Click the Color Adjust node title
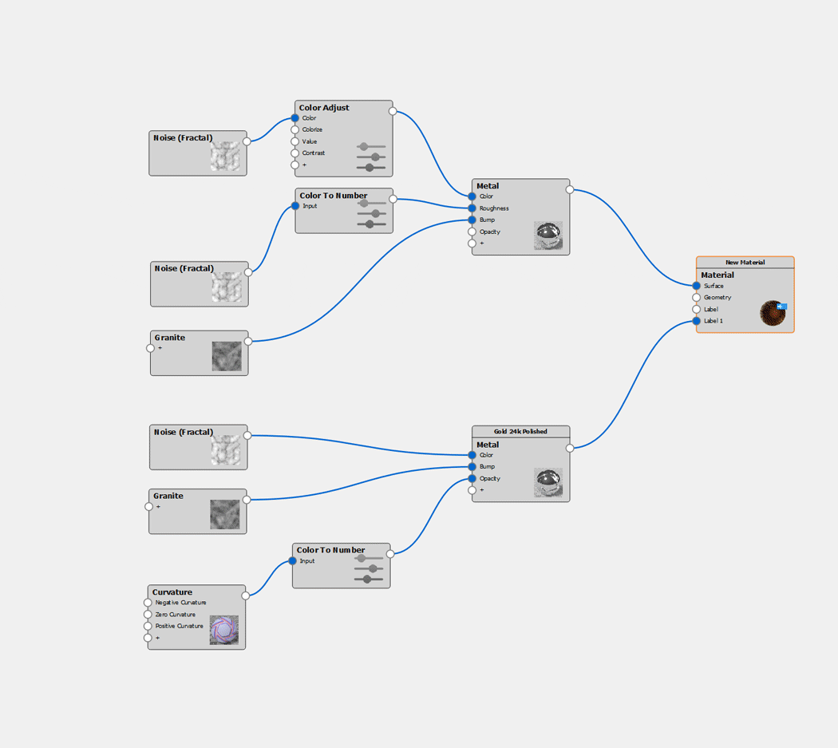 tap(324, 108)
